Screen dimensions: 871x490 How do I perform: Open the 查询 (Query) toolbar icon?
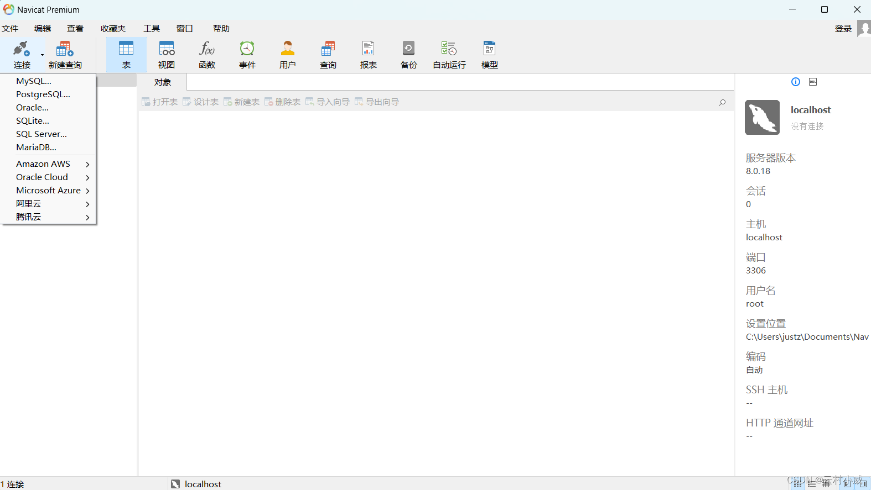point(328,54)
